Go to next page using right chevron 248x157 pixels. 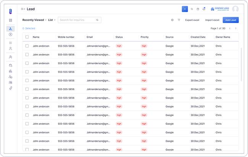pyautogui.click(x=235, y=29)
